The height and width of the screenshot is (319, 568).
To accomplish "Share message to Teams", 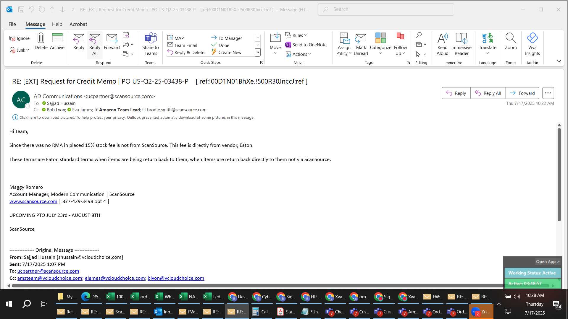I will 151,44.
